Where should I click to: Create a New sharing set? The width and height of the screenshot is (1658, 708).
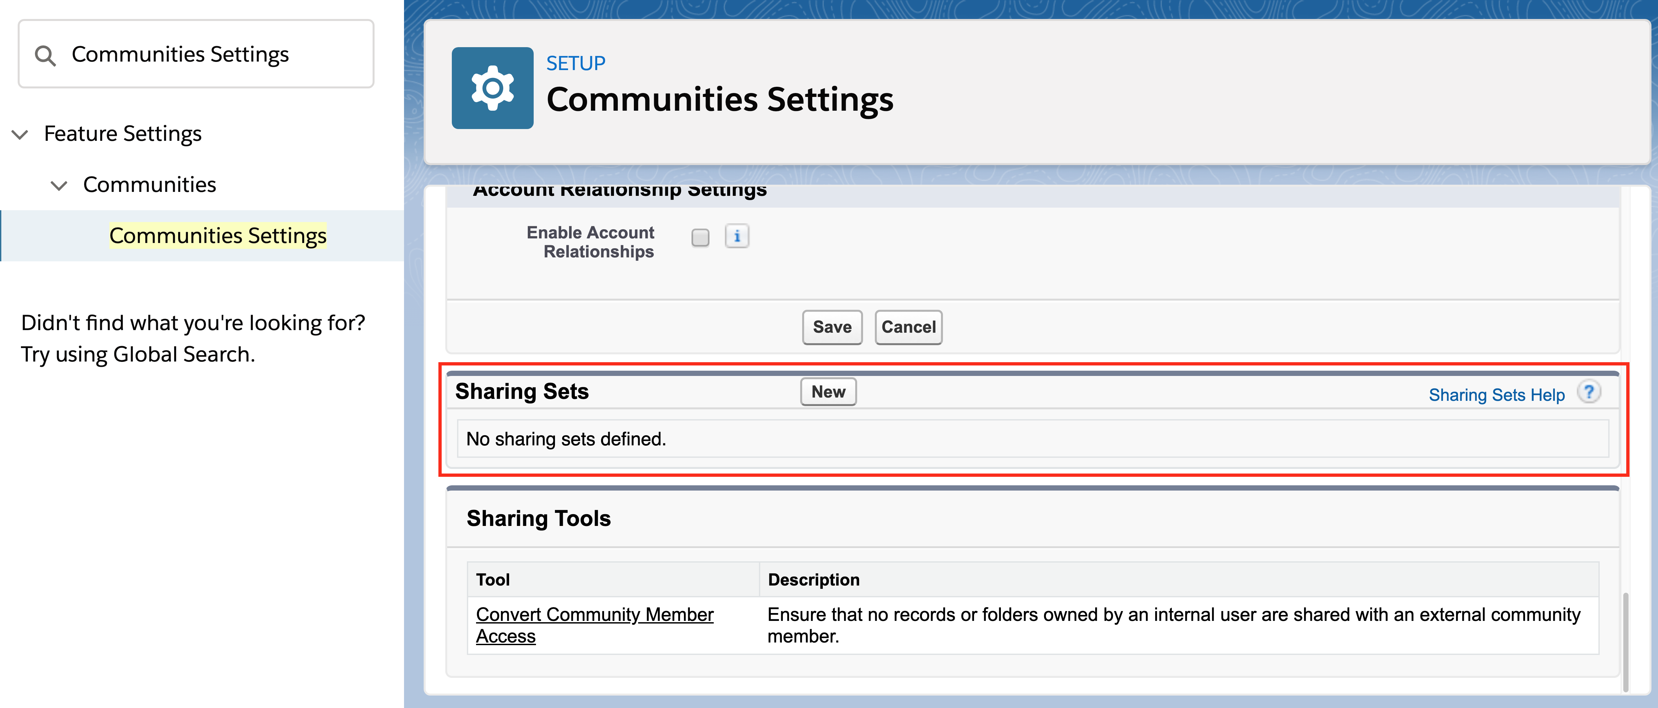pos(828,392)
